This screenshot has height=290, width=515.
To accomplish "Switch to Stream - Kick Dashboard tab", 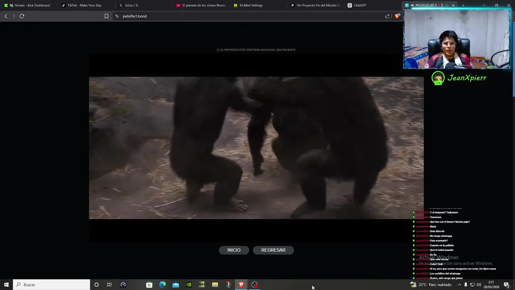I will 29,5.
